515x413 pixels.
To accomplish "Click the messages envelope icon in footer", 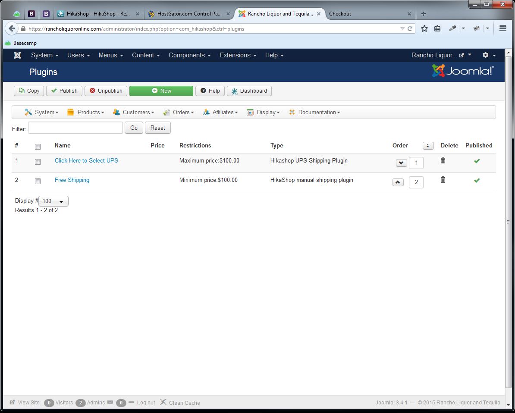I will pyautogui.click(x=110, y=402).
